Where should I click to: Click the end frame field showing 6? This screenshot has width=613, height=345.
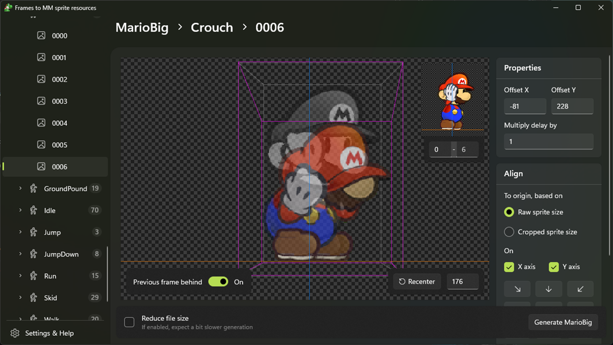tap(468, 149)
